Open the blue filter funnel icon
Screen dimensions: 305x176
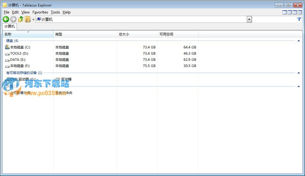299,19
